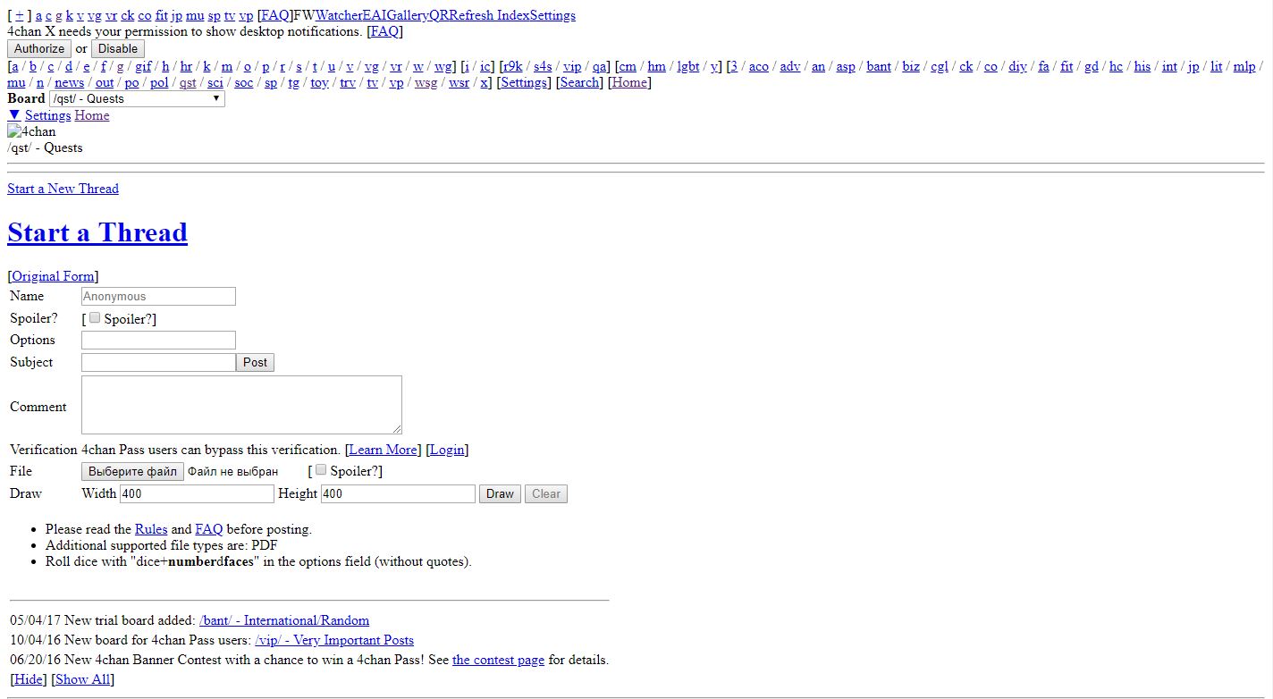Viewport: 1273px width, 699px height.
Task: Open Watcher in the top bar
Action: (x=338, y=15)
